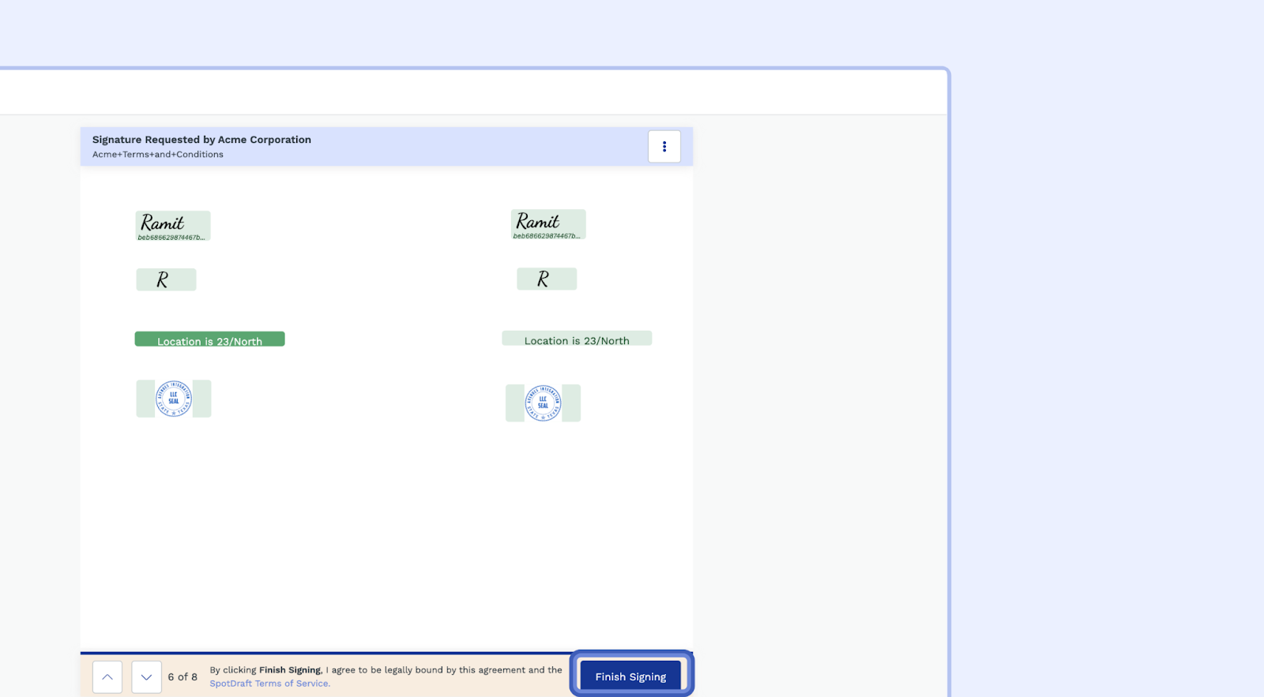Jump to next field with down chevron
Image resolution: width=1264 pixels, height=697 pixels.
pyautogui.click(x=146, y=677)
